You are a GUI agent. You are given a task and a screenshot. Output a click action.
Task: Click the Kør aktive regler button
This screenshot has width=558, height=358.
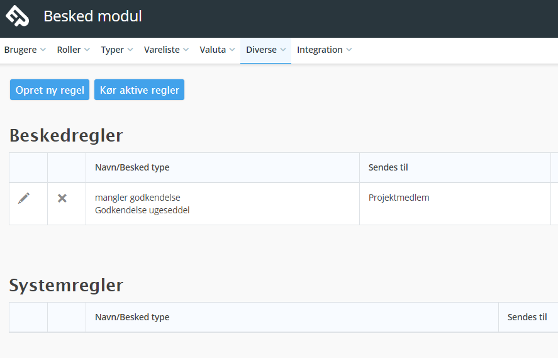(139, 90)
